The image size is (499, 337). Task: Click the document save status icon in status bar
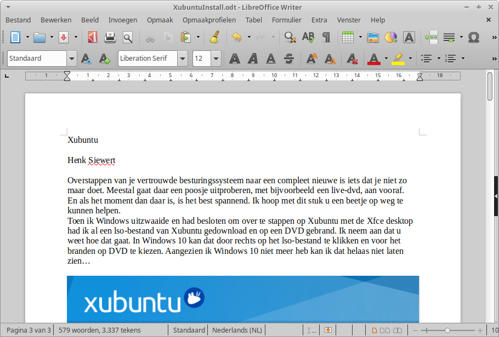[328, 330]
